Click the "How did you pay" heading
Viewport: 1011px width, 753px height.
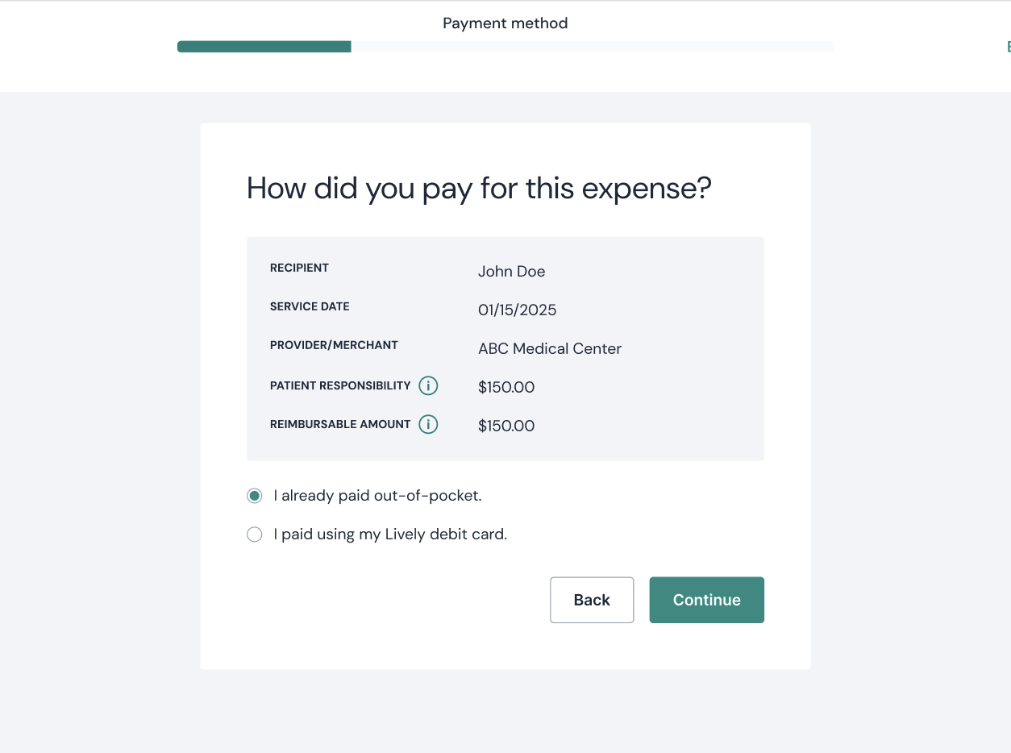coord(480,189)
